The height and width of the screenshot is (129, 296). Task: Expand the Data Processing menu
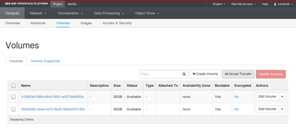109,13
